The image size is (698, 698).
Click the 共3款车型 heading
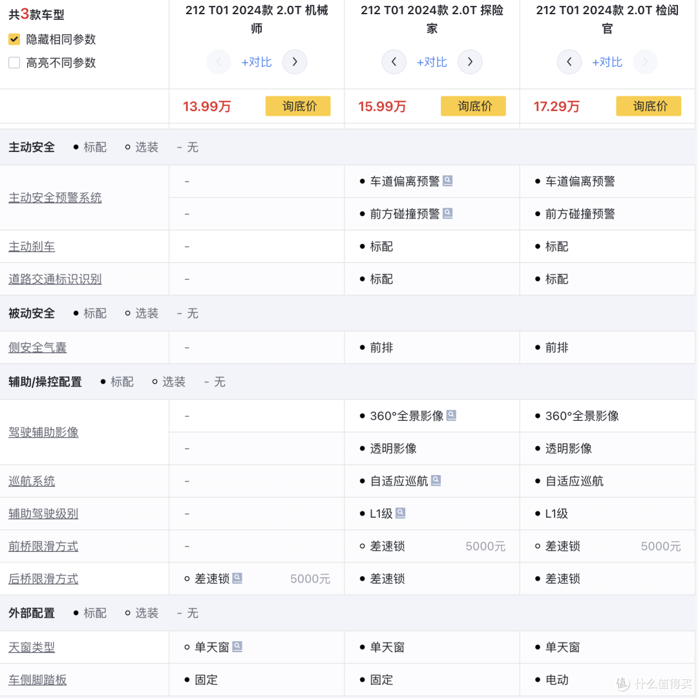coord(36,14)
